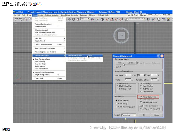Expand the ViewCube submenu
The height and width of the screenshot is (132, 173).
click(50, 38)
